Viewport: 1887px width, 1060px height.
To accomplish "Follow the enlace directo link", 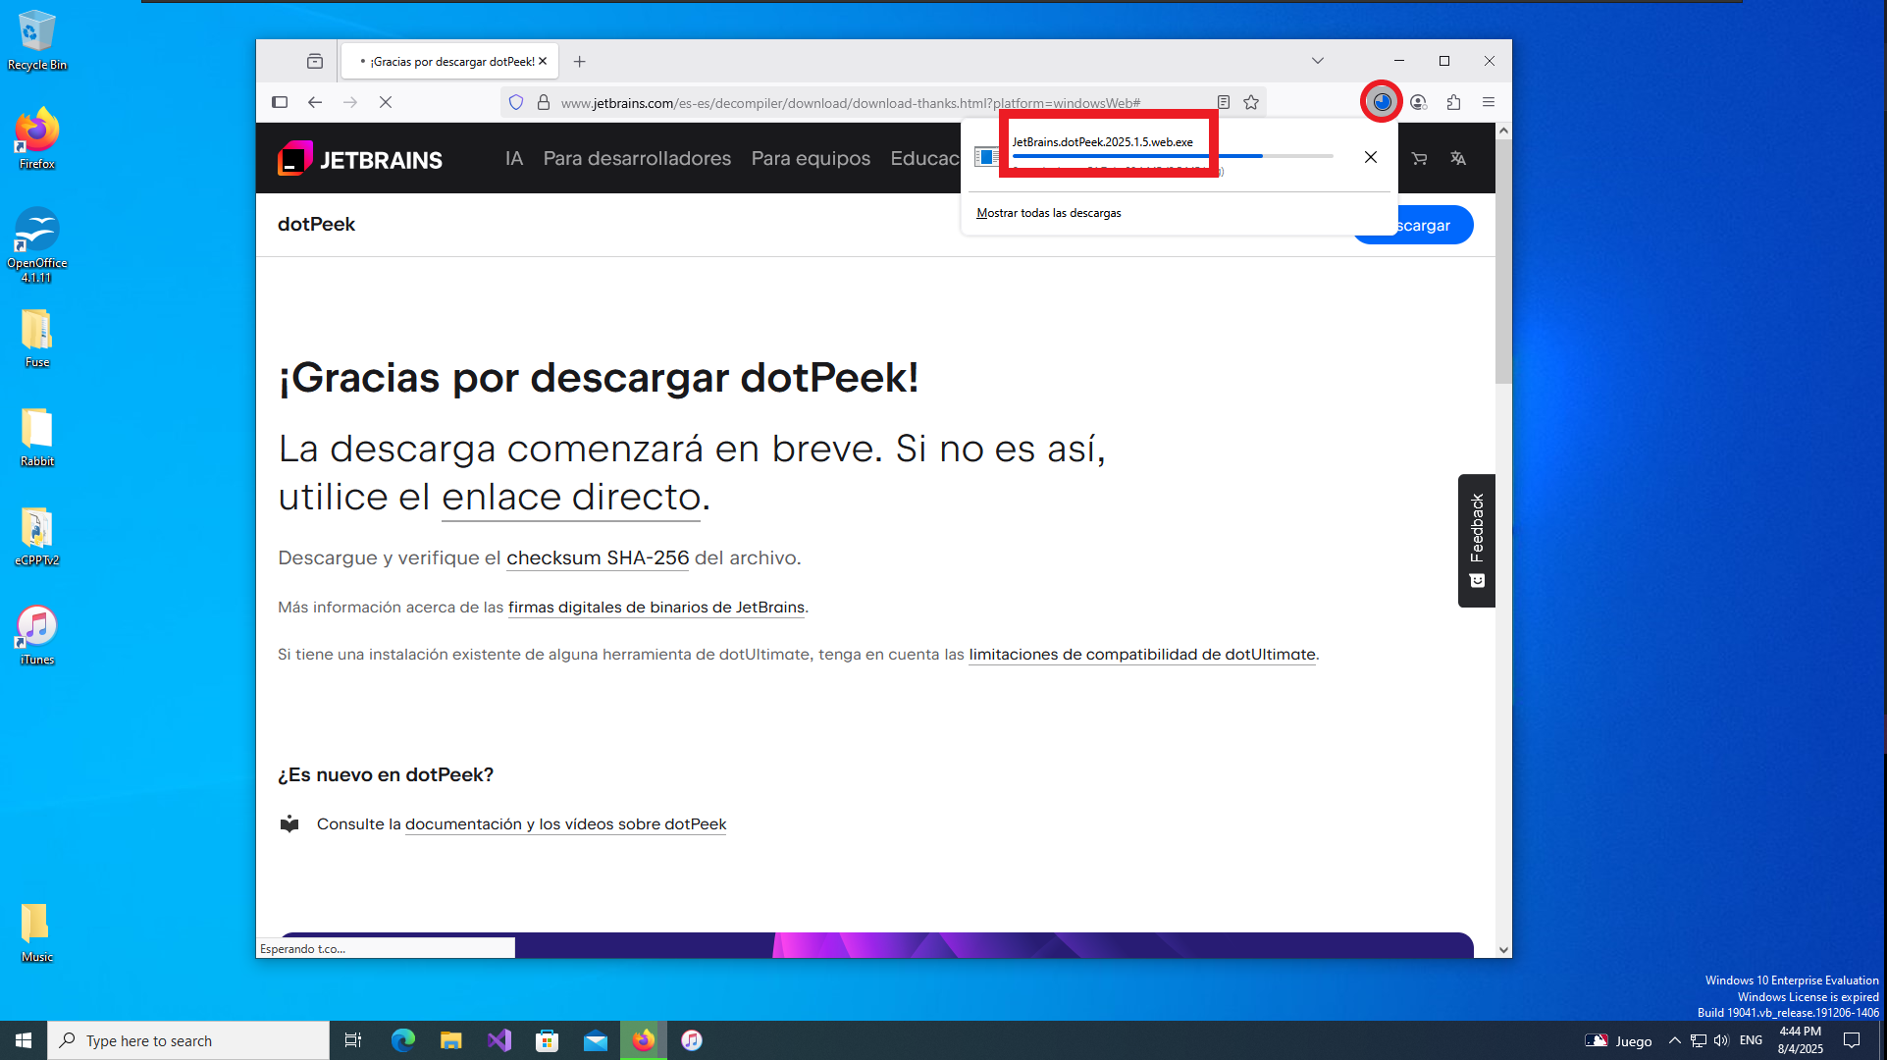I will pyautogui.click(x=571, y=497).
